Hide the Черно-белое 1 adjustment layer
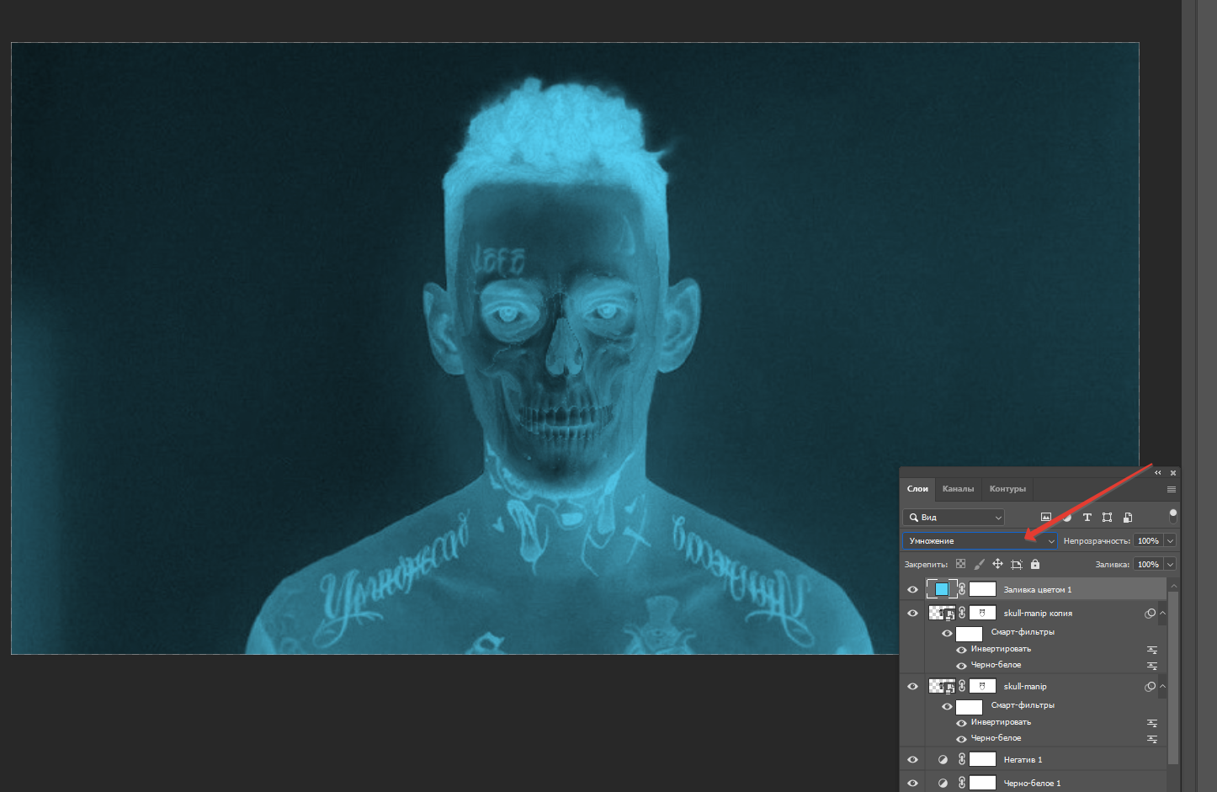 [912, 783]
